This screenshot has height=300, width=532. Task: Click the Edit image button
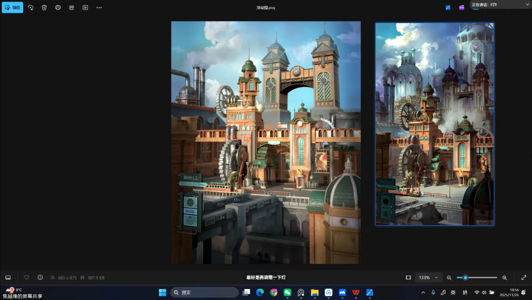click(12, 7)
